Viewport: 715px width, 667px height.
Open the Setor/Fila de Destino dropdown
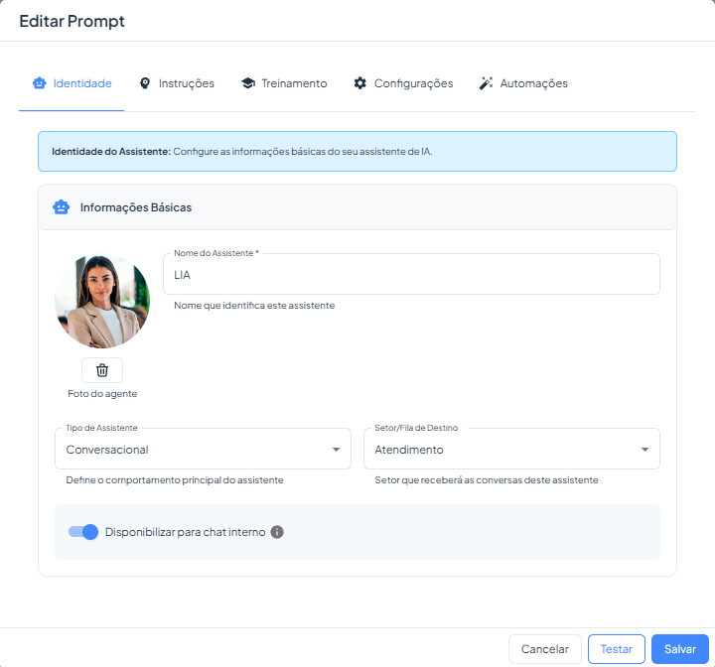(x=511, y=449)
